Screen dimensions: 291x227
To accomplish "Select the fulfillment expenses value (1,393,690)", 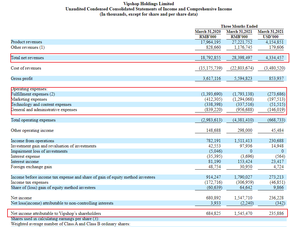I will [212, 94].
